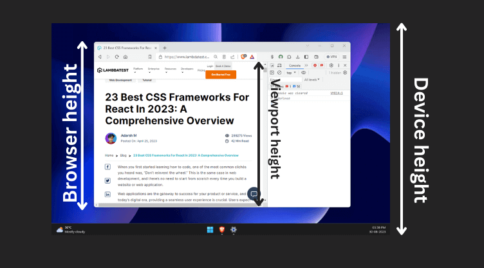Screen dimensions: 484x268
Task: Open reader mode icon in address bar
Action: coord(224,57)
